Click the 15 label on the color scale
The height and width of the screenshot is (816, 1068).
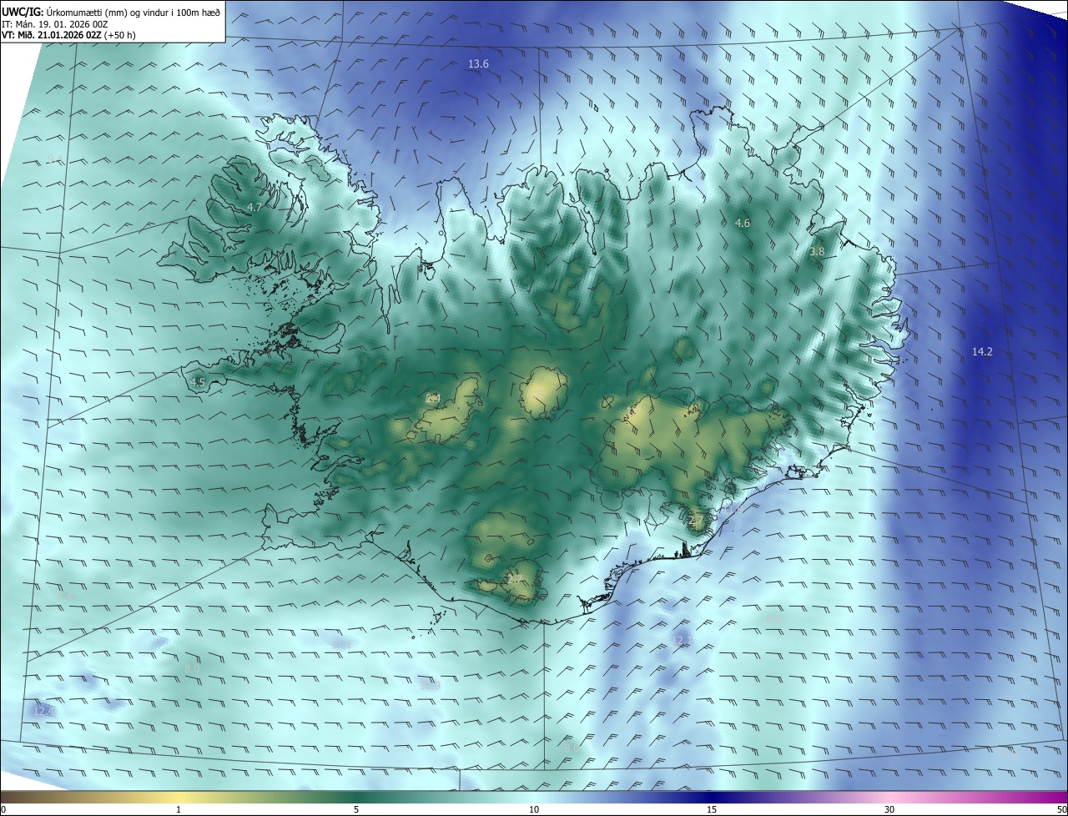point(712,809)
